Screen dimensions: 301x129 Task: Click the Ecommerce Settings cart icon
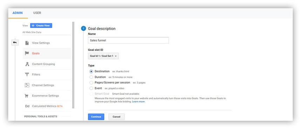click(27, 96)
